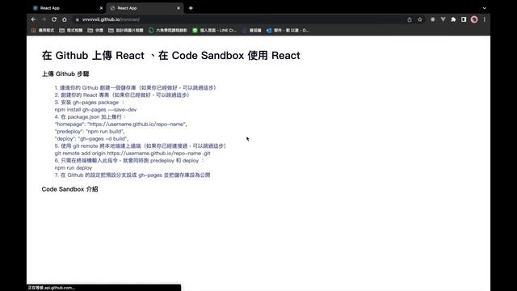Open a new tab with plus button
The image size is (517, 291).
click(x=191, y=8)
